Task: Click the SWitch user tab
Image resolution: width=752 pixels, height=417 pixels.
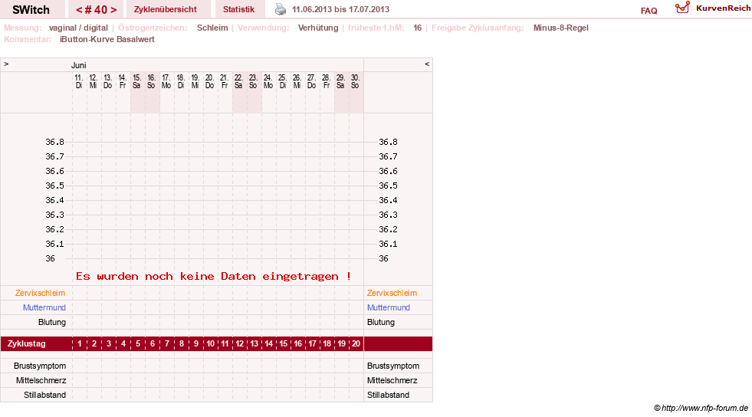Action: 31,10
